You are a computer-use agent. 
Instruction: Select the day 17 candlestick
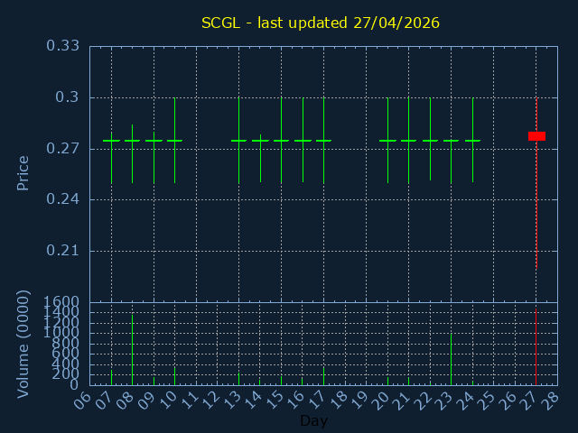[323, 141]
